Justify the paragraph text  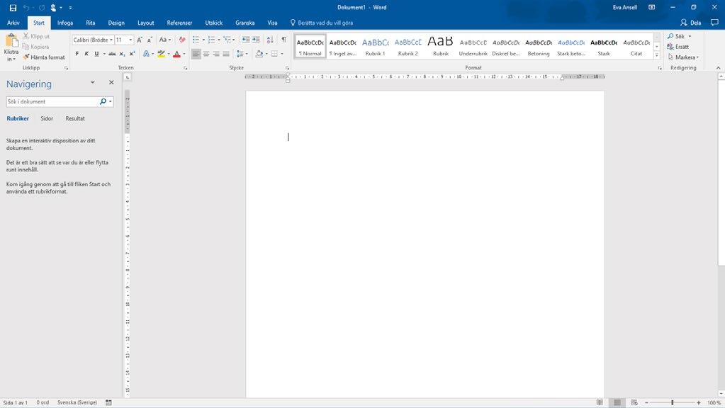click(x=225, y=54)
